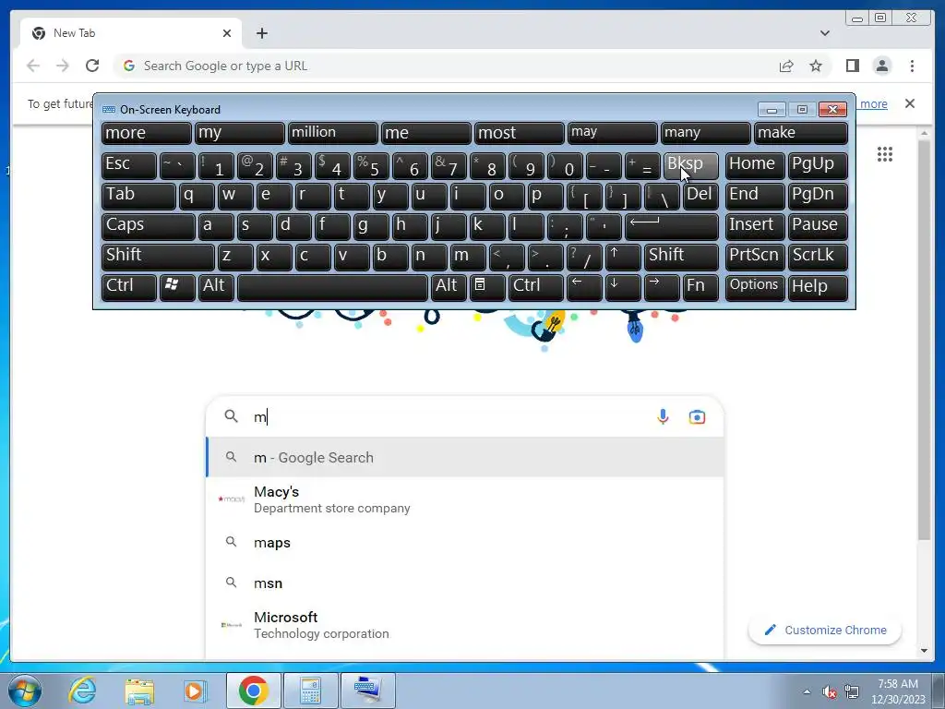Click the context menu key on keyboard

pyautogui.click(x=487, y=287)
